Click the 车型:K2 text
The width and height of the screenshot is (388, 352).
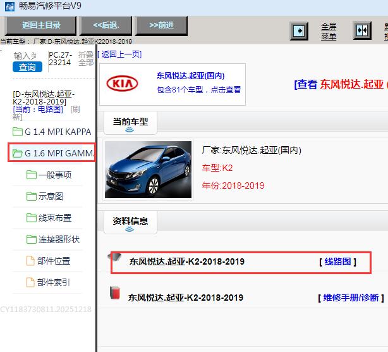(217, 168)
